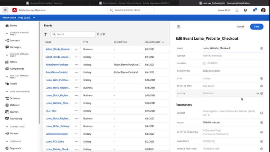Open OLD_TBD event link
This screenshot has height=152, width=270.
tap(51, 111)
